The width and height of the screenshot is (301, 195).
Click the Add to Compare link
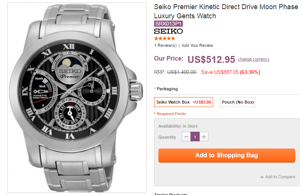280,177
